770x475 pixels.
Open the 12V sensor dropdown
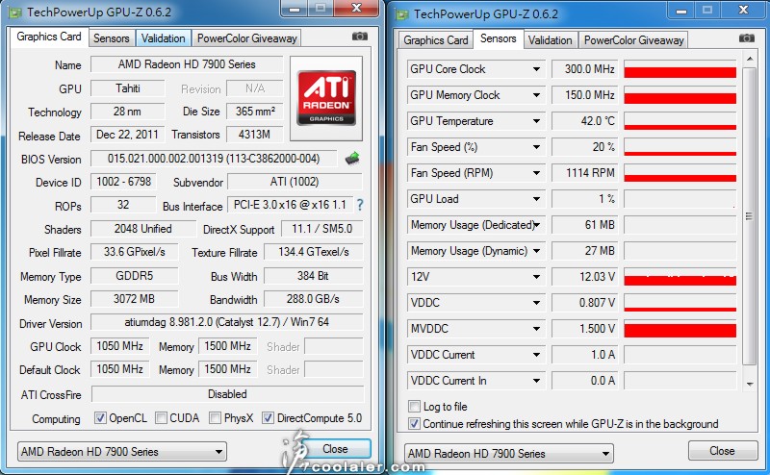point(536,277)
